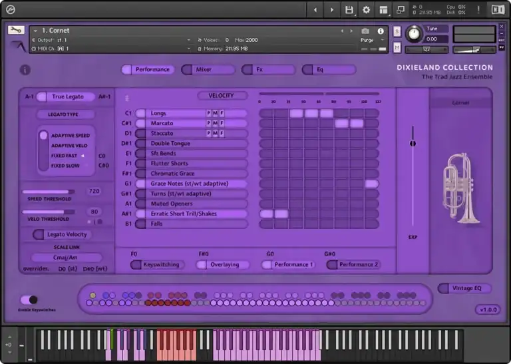The image size is (511, 364).
Task: Click the Grace Notes (st/wt adaptive) articulation
Action: point(192,184)
